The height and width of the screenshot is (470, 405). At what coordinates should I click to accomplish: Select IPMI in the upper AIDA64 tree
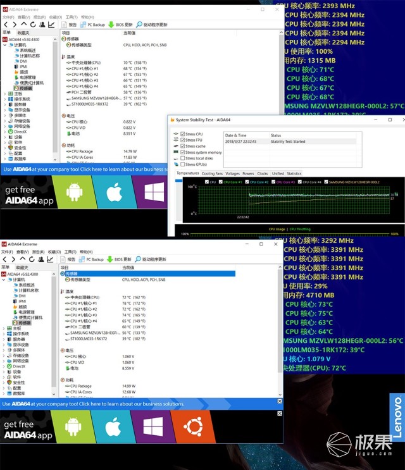click(x=21, y=66)
